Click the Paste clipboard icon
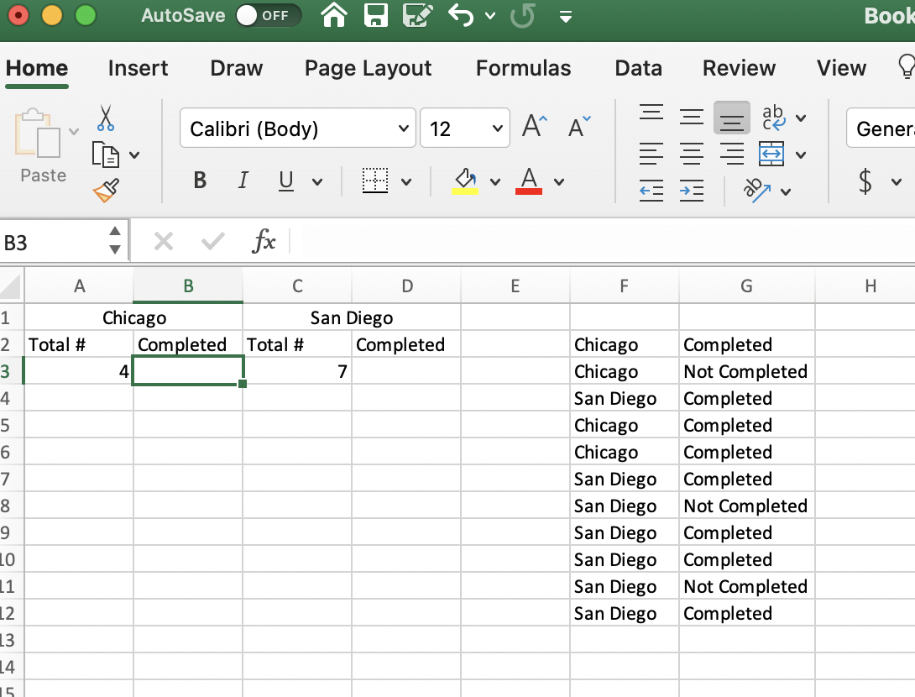 pyautogui.click(x=38, y=133)
